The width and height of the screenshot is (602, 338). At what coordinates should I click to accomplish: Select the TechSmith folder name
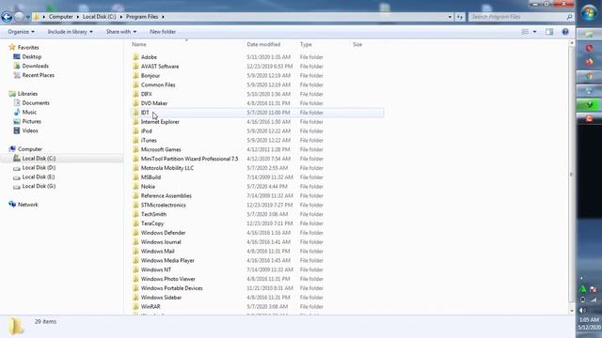click(x=153, y=214)
